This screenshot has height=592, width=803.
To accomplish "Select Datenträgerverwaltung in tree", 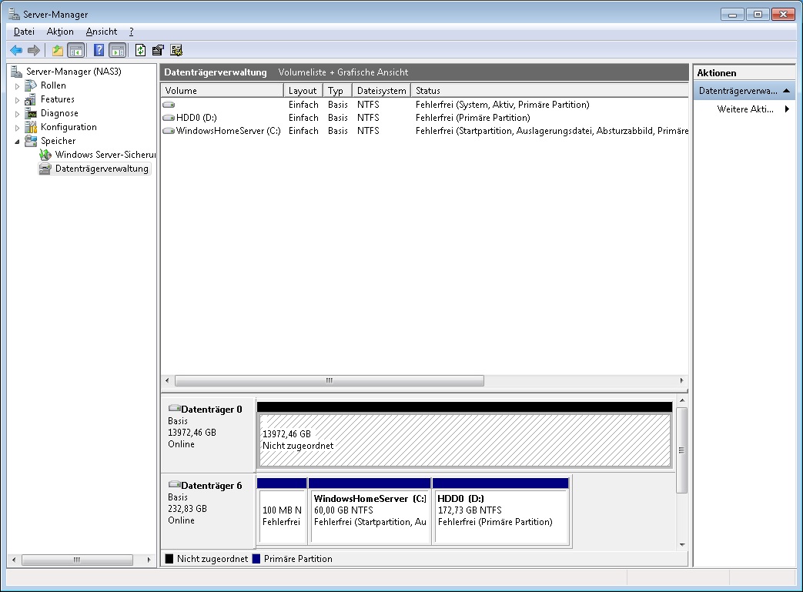I will pos(102,169).
